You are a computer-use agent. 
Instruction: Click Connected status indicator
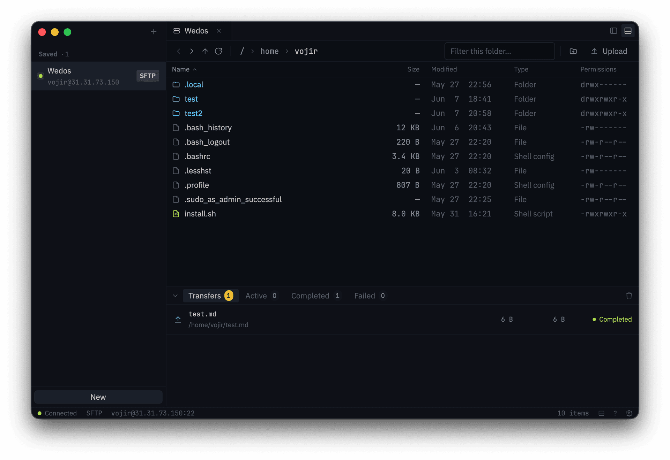tap(57, 413)
